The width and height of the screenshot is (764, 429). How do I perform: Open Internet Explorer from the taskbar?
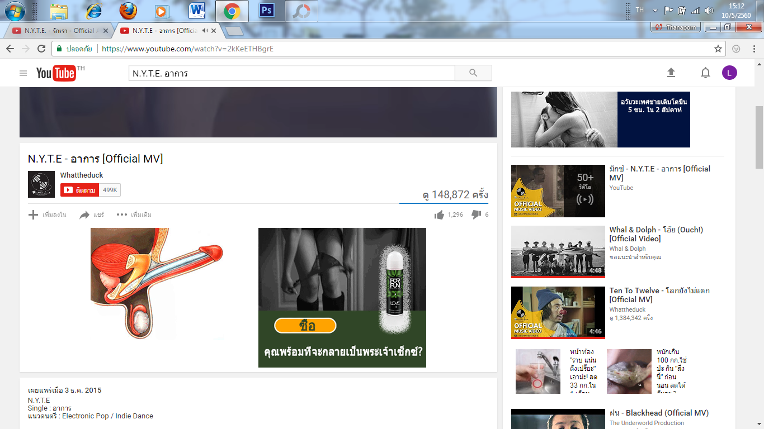pos(94,11)
